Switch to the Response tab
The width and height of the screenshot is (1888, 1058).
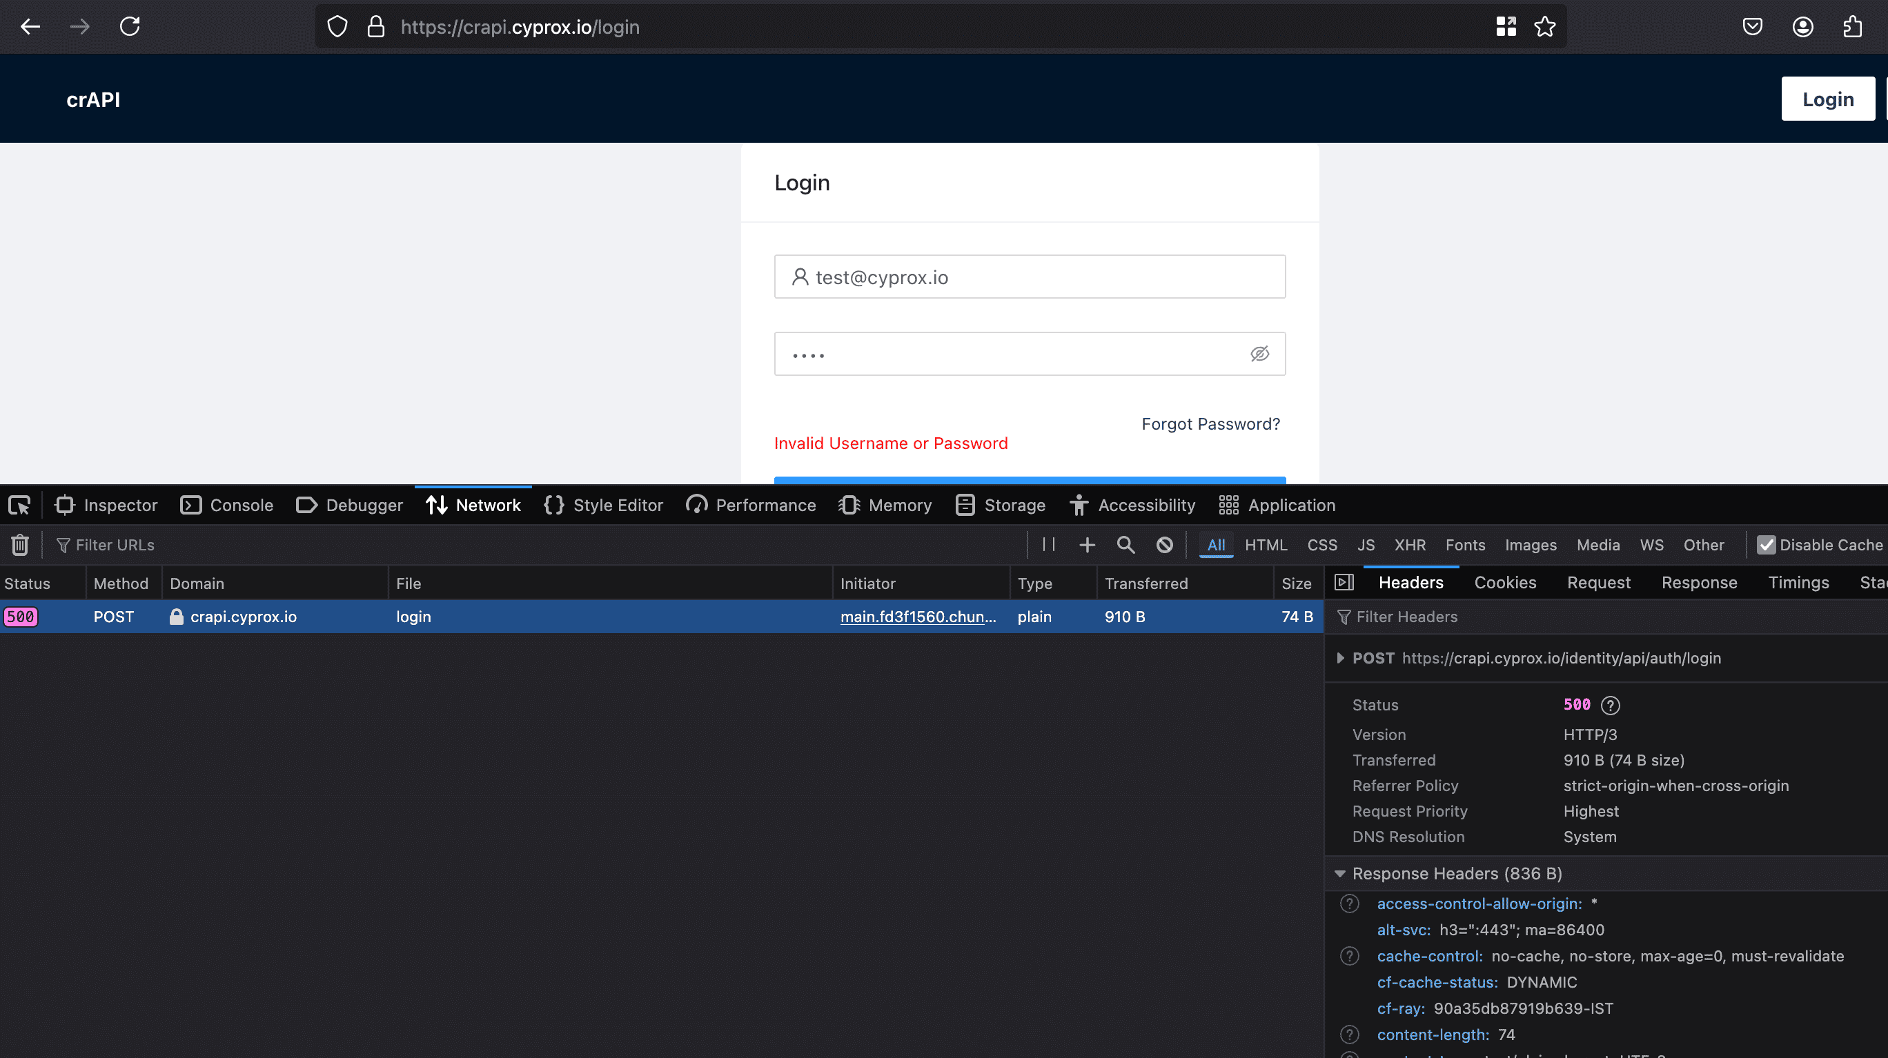click(1699, 583)
